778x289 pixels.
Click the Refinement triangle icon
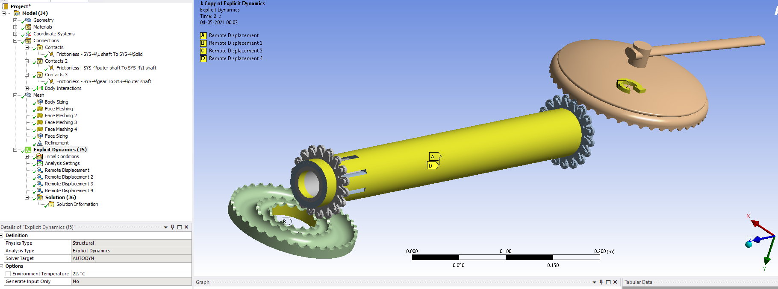40,143
